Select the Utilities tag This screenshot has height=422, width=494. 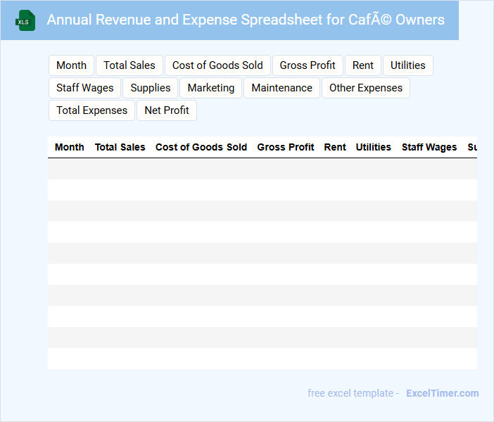408,65
